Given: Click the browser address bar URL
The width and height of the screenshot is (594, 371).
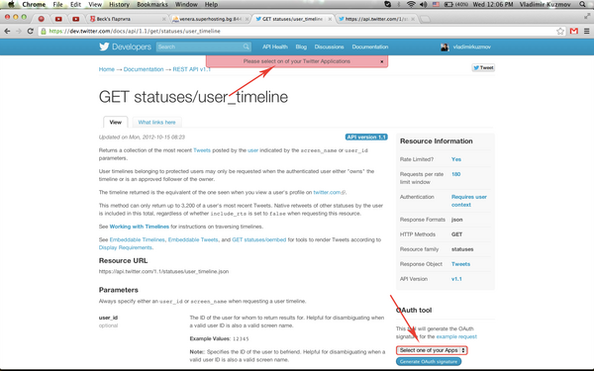Looking at the screenshot, I should (x=135, y=31).
